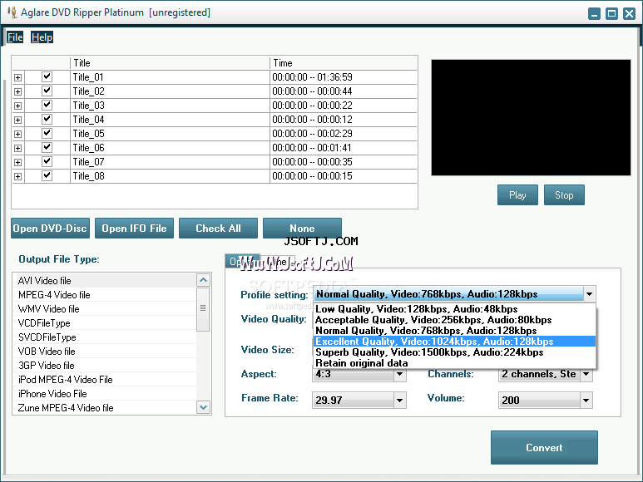Collapse the Profile setting dropdown arrow
The width and height of the screenshot is (643, 482).
tap(589, 294)
